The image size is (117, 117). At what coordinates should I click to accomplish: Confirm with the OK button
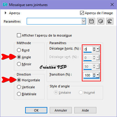(x=36, y=110)
